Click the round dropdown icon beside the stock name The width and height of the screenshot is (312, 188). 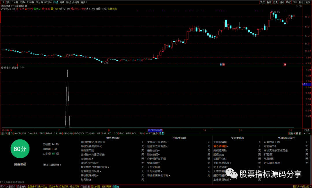pyautogui.click(x=26, y=6)
